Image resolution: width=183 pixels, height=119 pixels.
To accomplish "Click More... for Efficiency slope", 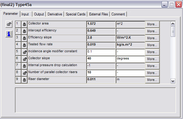I will [x=152, y=38].
